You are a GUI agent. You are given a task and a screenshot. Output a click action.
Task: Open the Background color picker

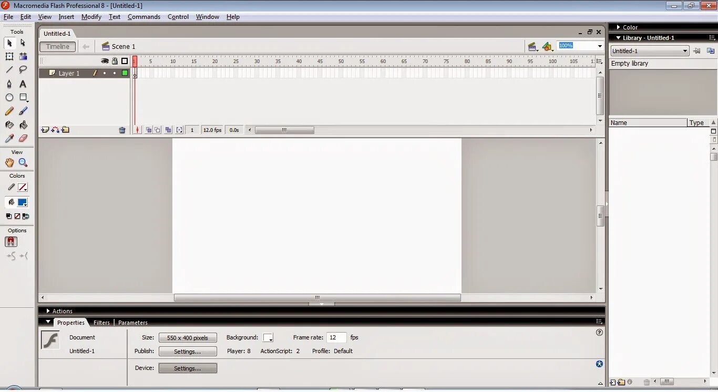pyautogui.click(x=268, y=337)
